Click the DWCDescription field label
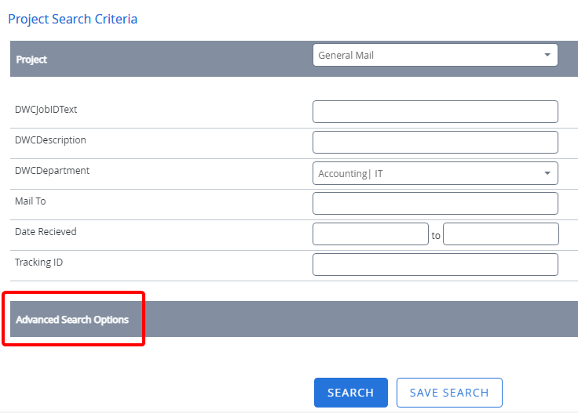The width and height of the screenshot is (578, 413). click(x=50, y=140)
